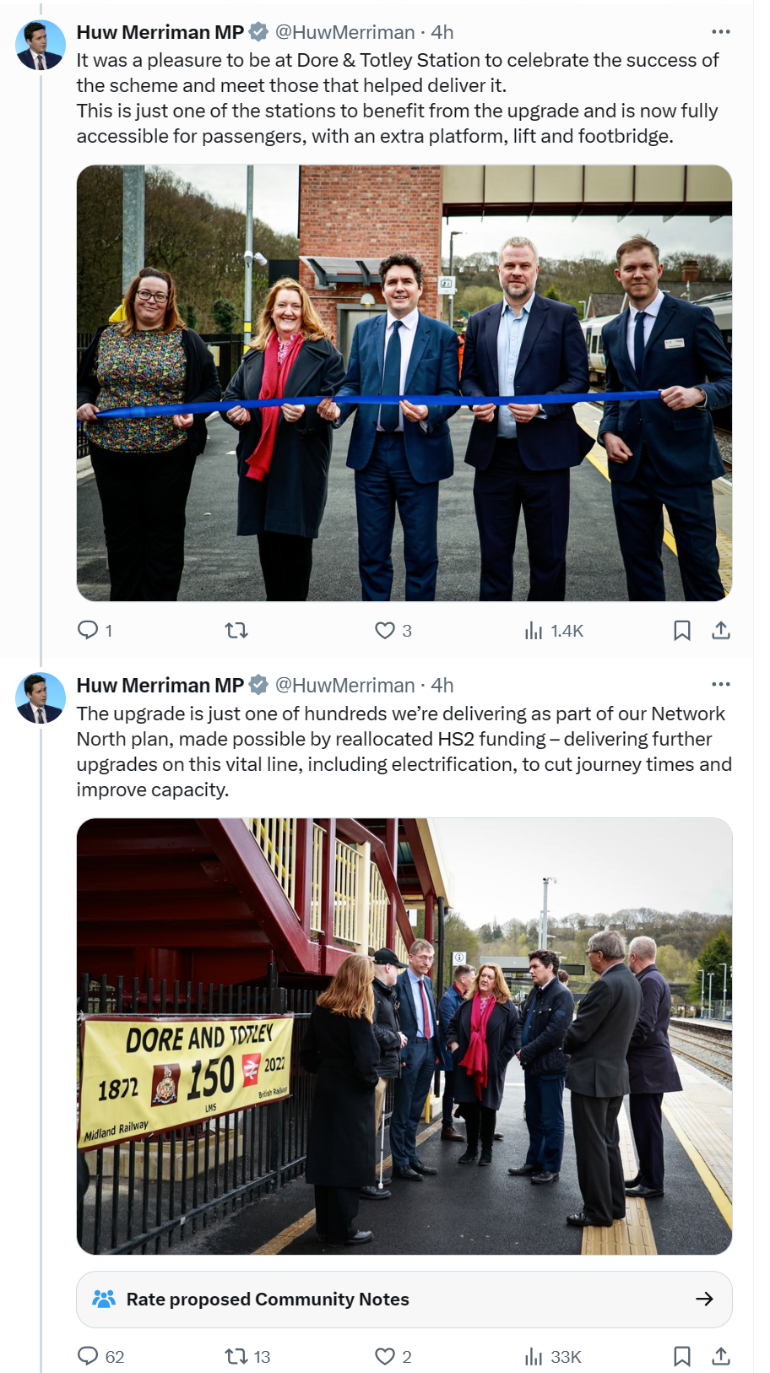This screenshot has height=1373, width=770.
Task: Open more options menu on second tweet
Action: click(x=720, y=684)
